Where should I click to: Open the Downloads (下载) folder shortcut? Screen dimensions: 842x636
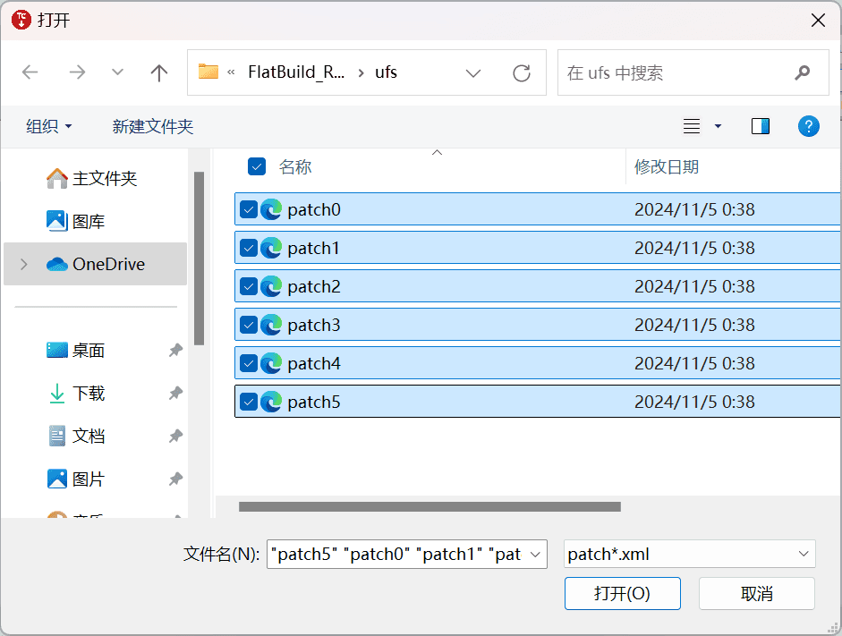click(89, 394)
